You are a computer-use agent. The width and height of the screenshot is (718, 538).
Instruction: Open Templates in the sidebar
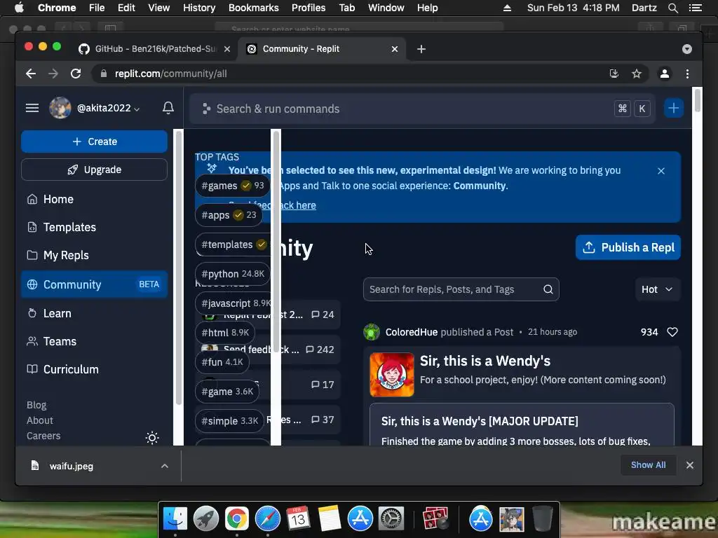tap(95, 228)
